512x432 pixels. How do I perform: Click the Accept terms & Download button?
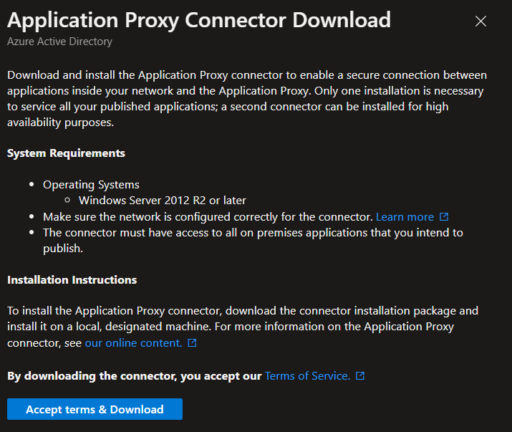pos(95,409)
